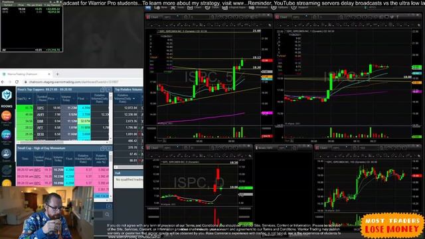Screen dimensions: 425x239
Task: Reload the Warrior Trading chatroom page
Action: (17, 82)
